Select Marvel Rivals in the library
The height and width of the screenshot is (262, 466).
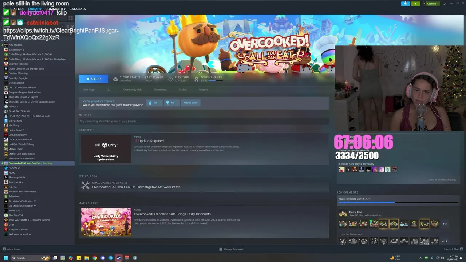(16, 149)
